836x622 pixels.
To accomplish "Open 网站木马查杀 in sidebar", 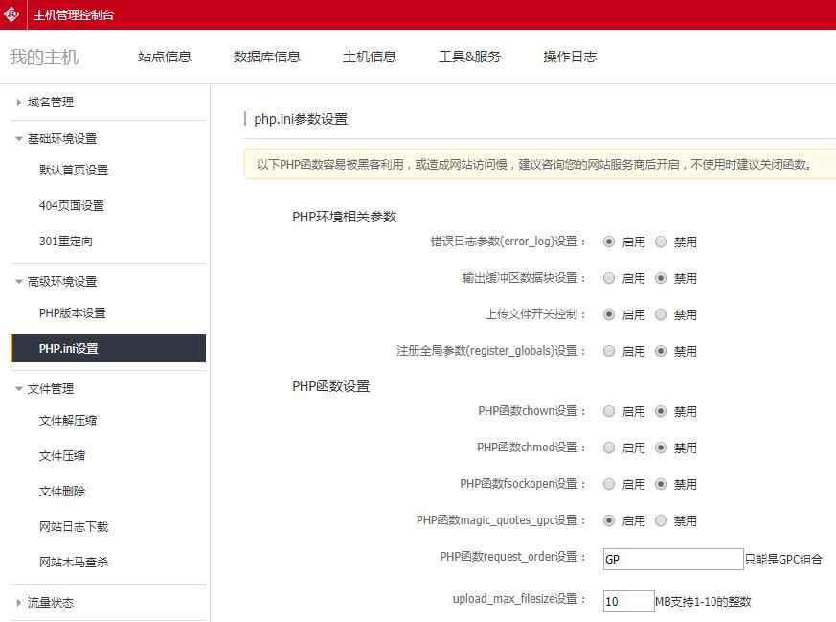I will point(74,563).
